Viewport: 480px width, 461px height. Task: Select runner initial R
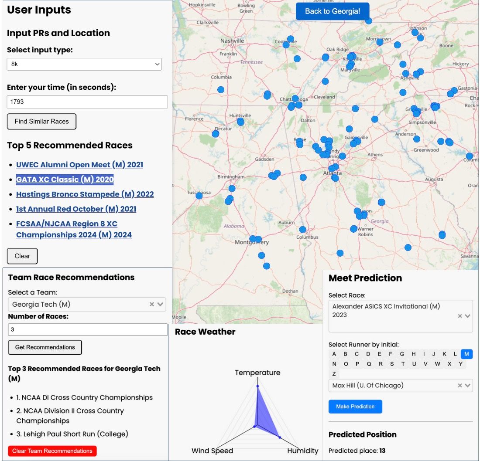[x=381, y=364]
